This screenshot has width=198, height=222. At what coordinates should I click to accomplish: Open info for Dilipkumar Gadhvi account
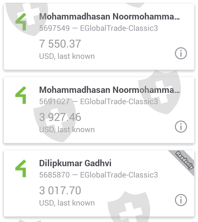pos(181,200)
